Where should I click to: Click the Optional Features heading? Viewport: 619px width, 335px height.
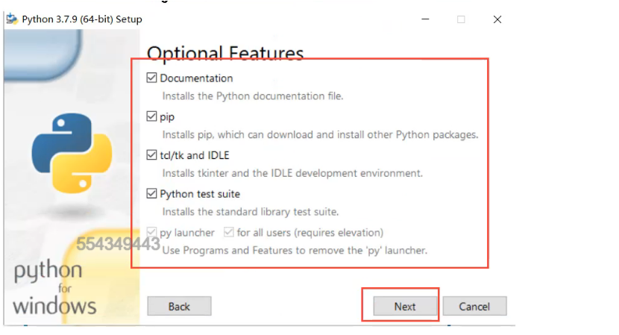(x=225, y=54)
